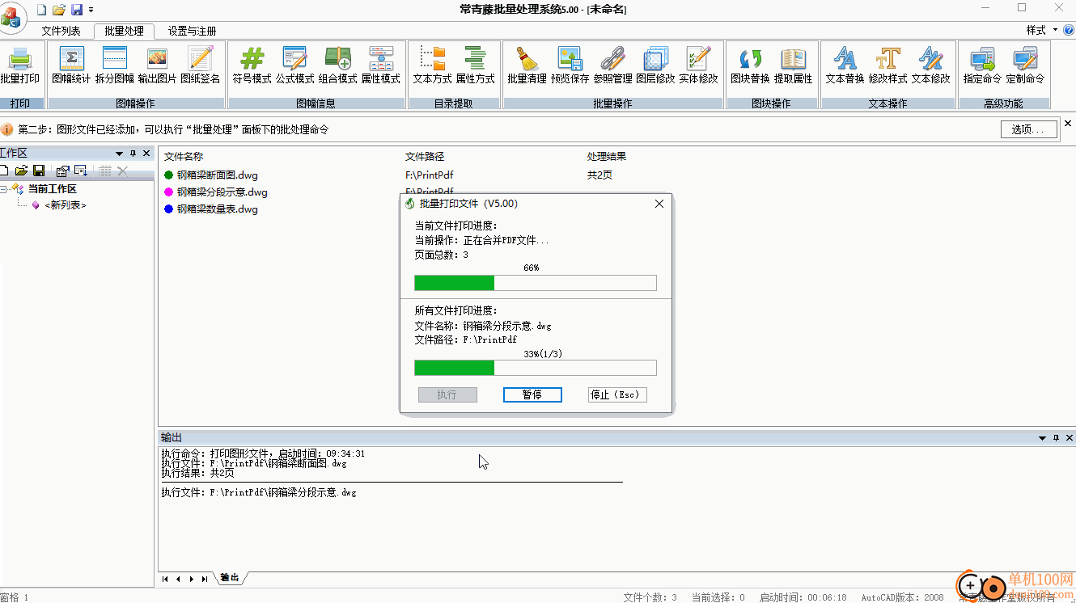Viewport: 1076px width, 603px height.
Task: Select the 输出 bottom tab
Action: click(230, 578)
